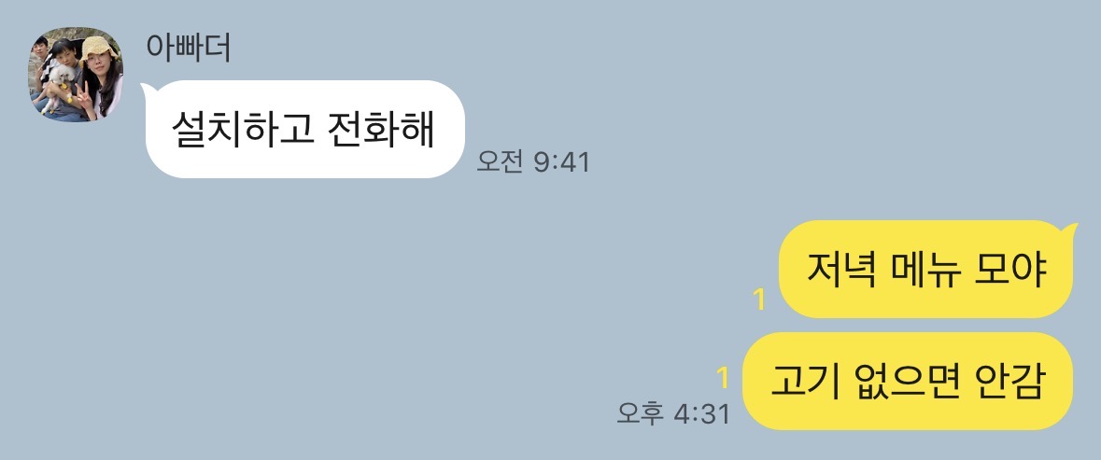Viewport: 1101px width, 460px height.
Task: Tap the sender name 아빠더
Action: coord(188,48)
